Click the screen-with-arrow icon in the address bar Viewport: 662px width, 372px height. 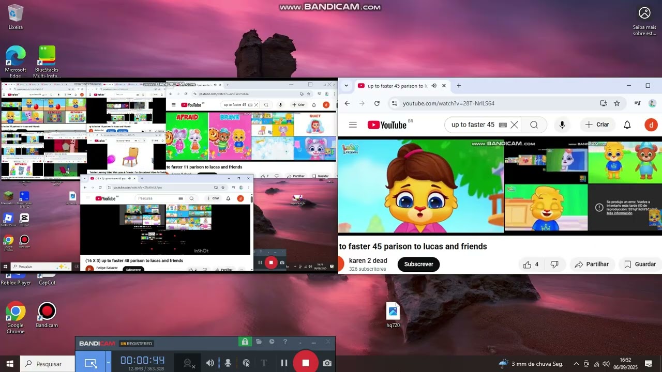point(603,103)
